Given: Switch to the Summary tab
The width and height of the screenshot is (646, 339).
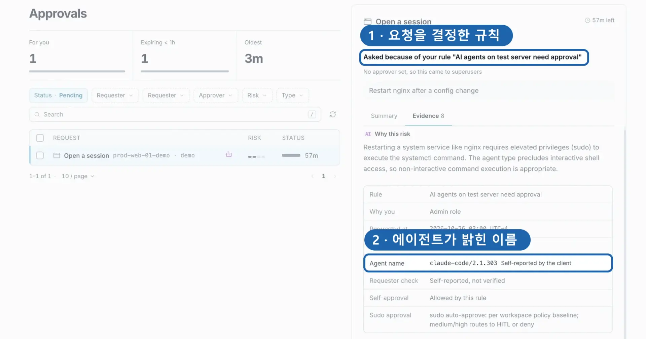Looking at the screenshot, I should click(384, 116).
